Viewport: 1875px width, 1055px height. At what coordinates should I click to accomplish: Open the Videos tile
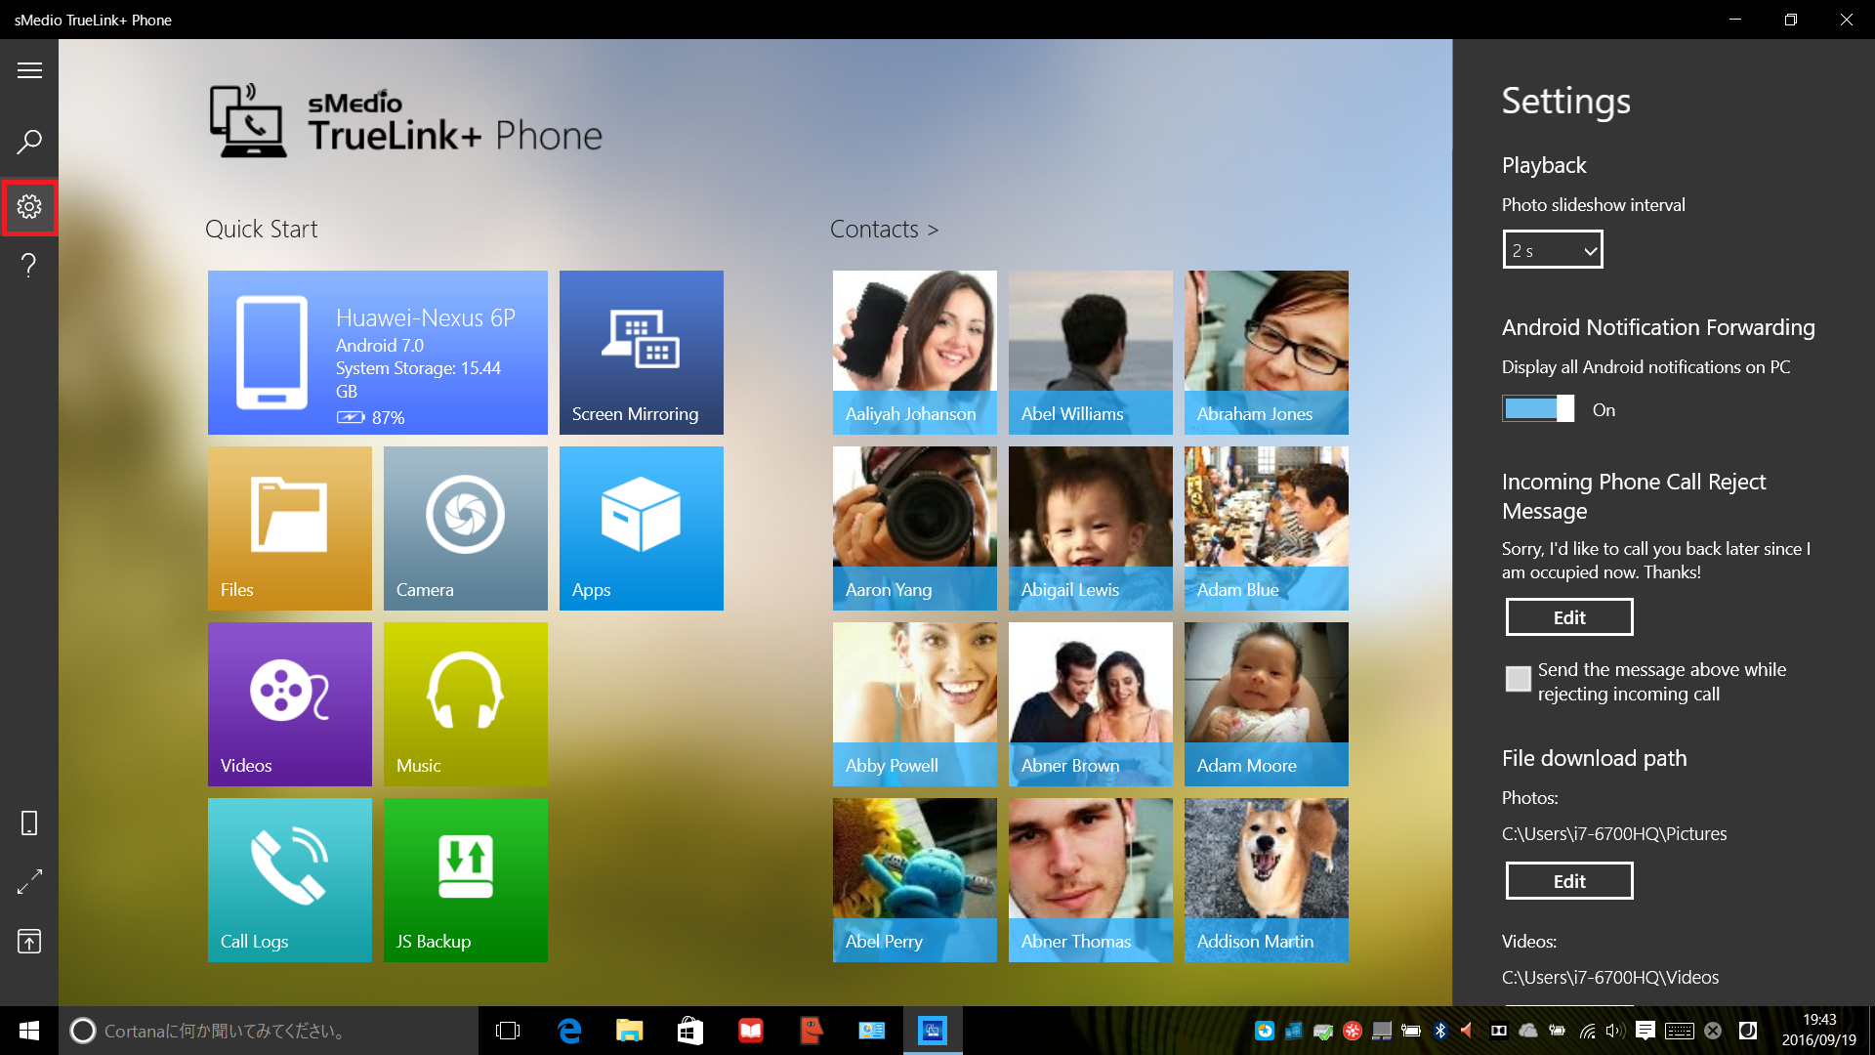(x=289, y=704)
